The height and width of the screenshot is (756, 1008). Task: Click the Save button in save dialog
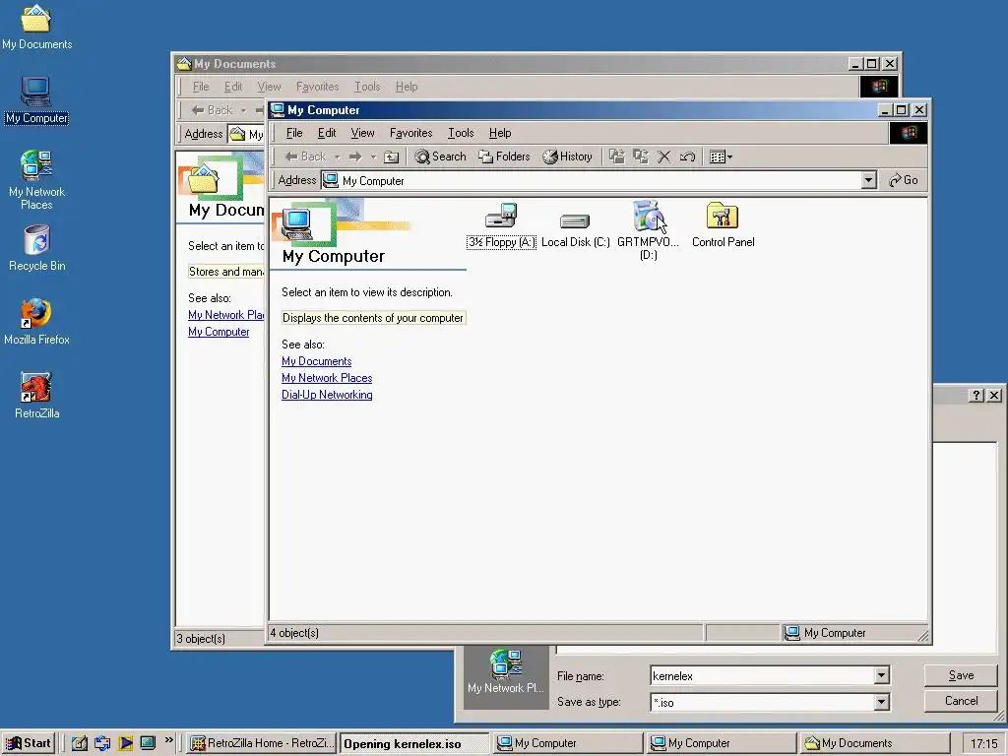point(961,675)
